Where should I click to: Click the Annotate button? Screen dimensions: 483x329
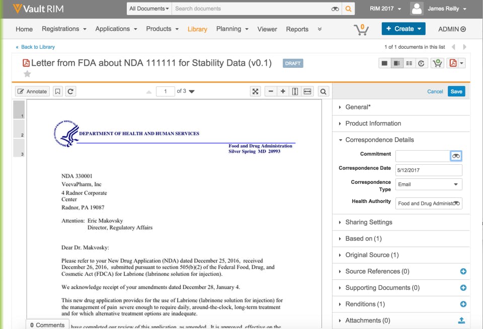32,91
